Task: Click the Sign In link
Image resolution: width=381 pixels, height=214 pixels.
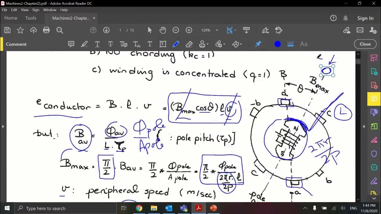Action: tap(365, 18)
